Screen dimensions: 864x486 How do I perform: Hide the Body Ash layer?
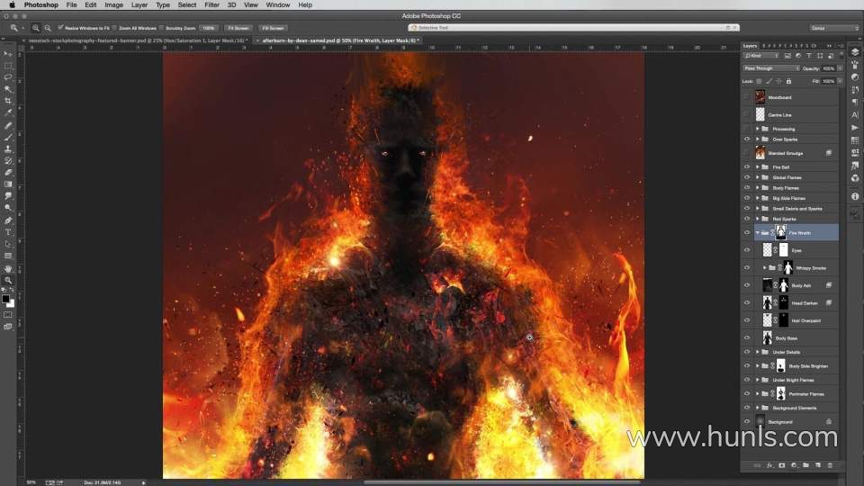pos(747,285)
